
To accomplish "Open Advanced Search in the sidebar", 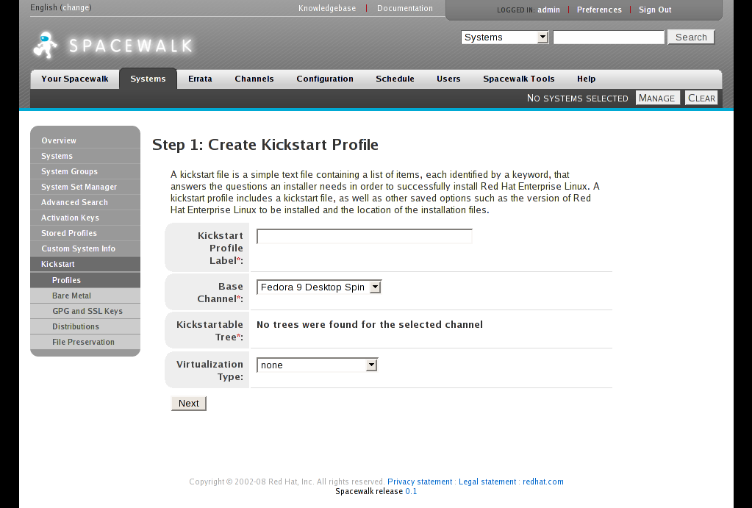I will (85, 202).
